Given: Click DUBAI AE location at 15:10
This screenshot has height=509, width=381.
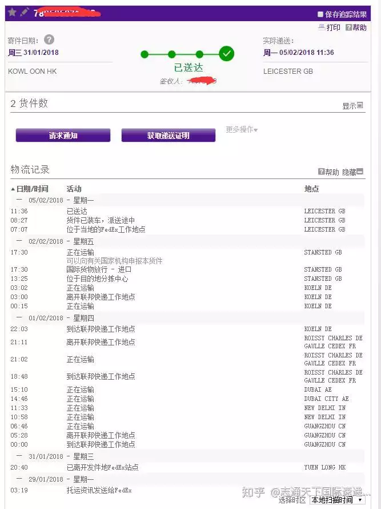Looking at the screenshot, I should coord(318,389).
